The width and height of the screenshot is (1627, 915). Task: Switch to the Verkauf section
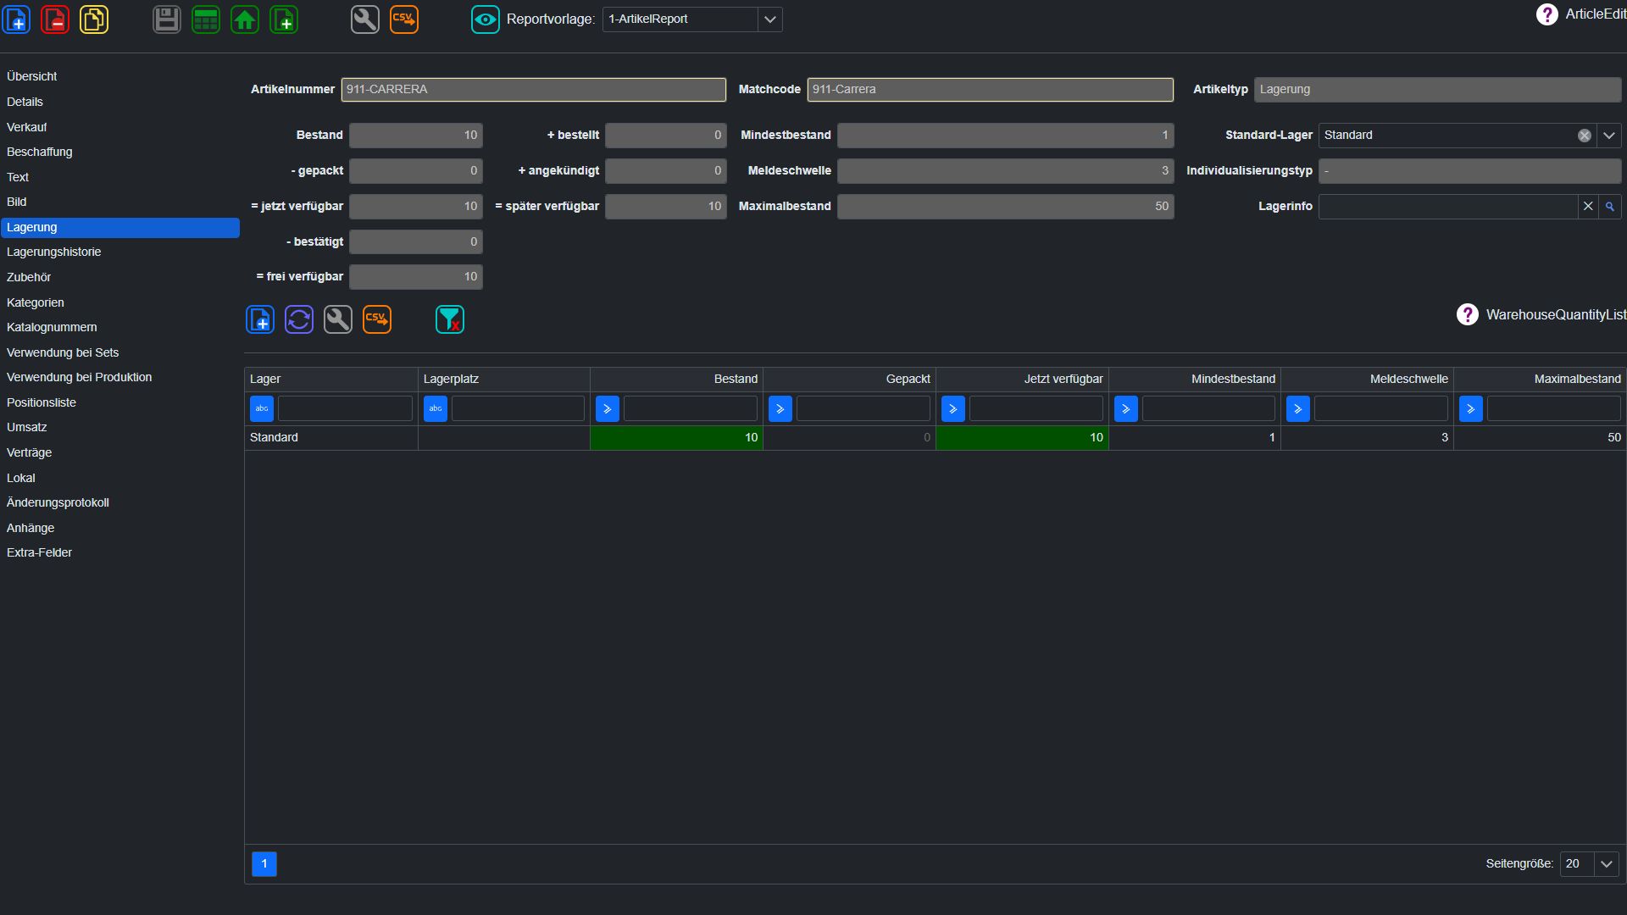[119, 127]
